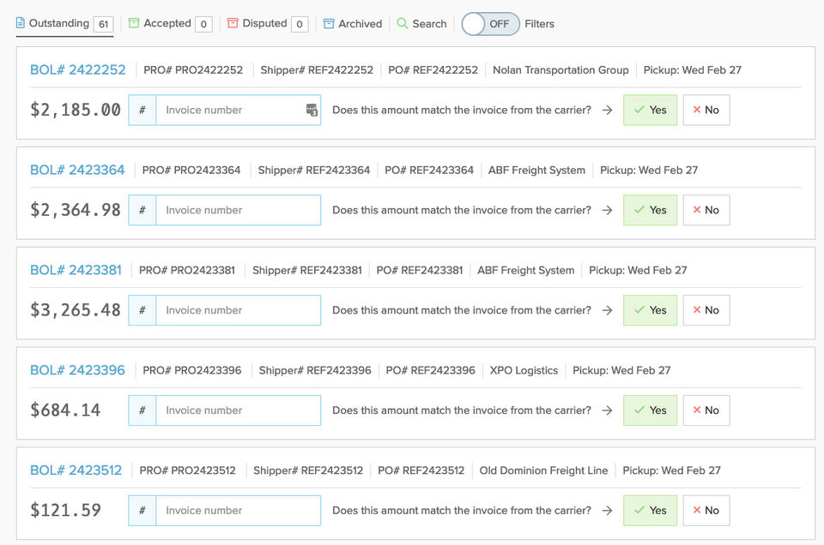Toggle the Filters switch on
The height and width of the screenshot is (545, 824).
490,24
